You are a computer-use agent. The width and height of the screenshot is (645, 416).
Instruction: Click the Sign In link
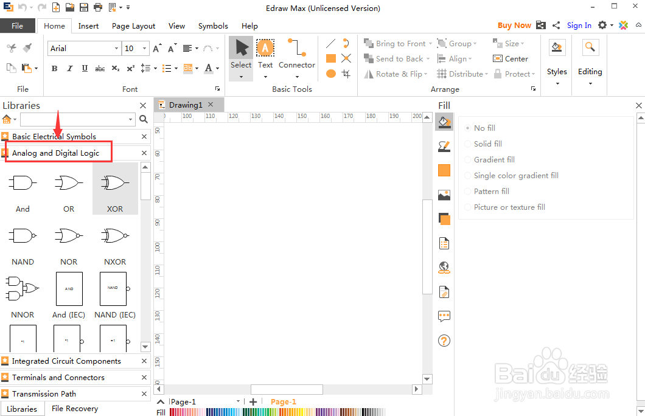coord(579,25)
